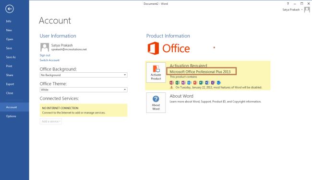Open the Office Background dropdown

click(x=84, y=75)
